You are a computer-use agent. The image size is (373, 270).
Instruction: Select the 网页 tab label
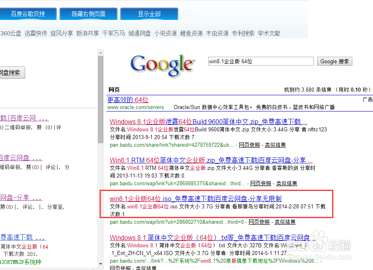(114, 90)
